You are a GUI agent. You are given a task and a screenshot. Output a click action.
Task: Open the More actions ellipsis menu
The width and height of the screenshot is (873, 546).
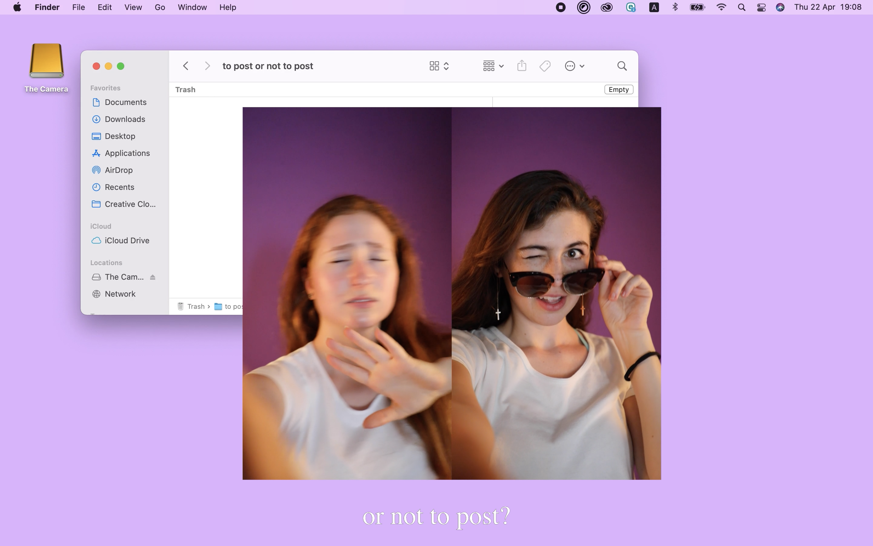[574, 66]
